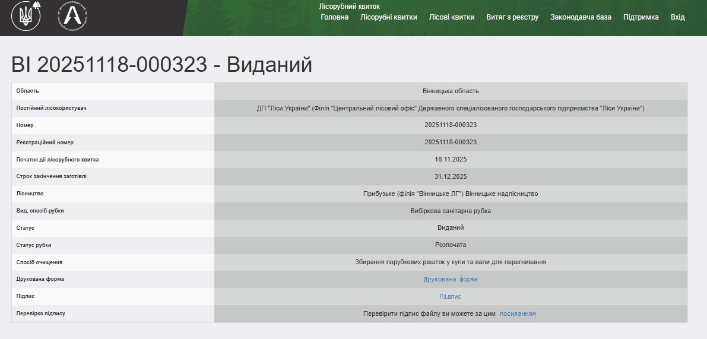Open the Друкована форма link
Viewport: 707px width, 339px height.
[451, 280]
